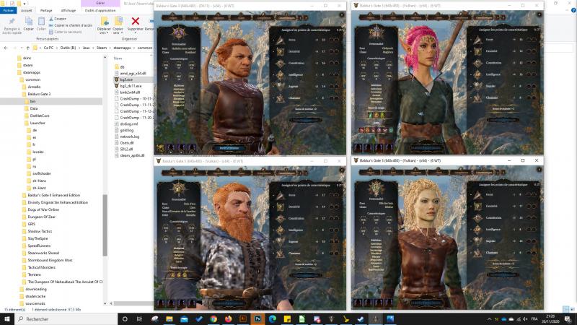Switch to the Affichage ribbon tab
The image size is (577, 325).
coord(69,10)
